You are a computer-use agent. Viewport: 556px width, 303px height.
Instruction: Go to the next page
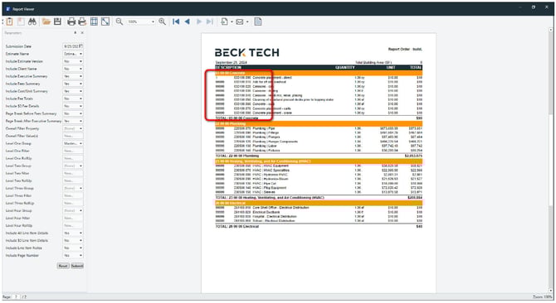(x=199, y=22)
